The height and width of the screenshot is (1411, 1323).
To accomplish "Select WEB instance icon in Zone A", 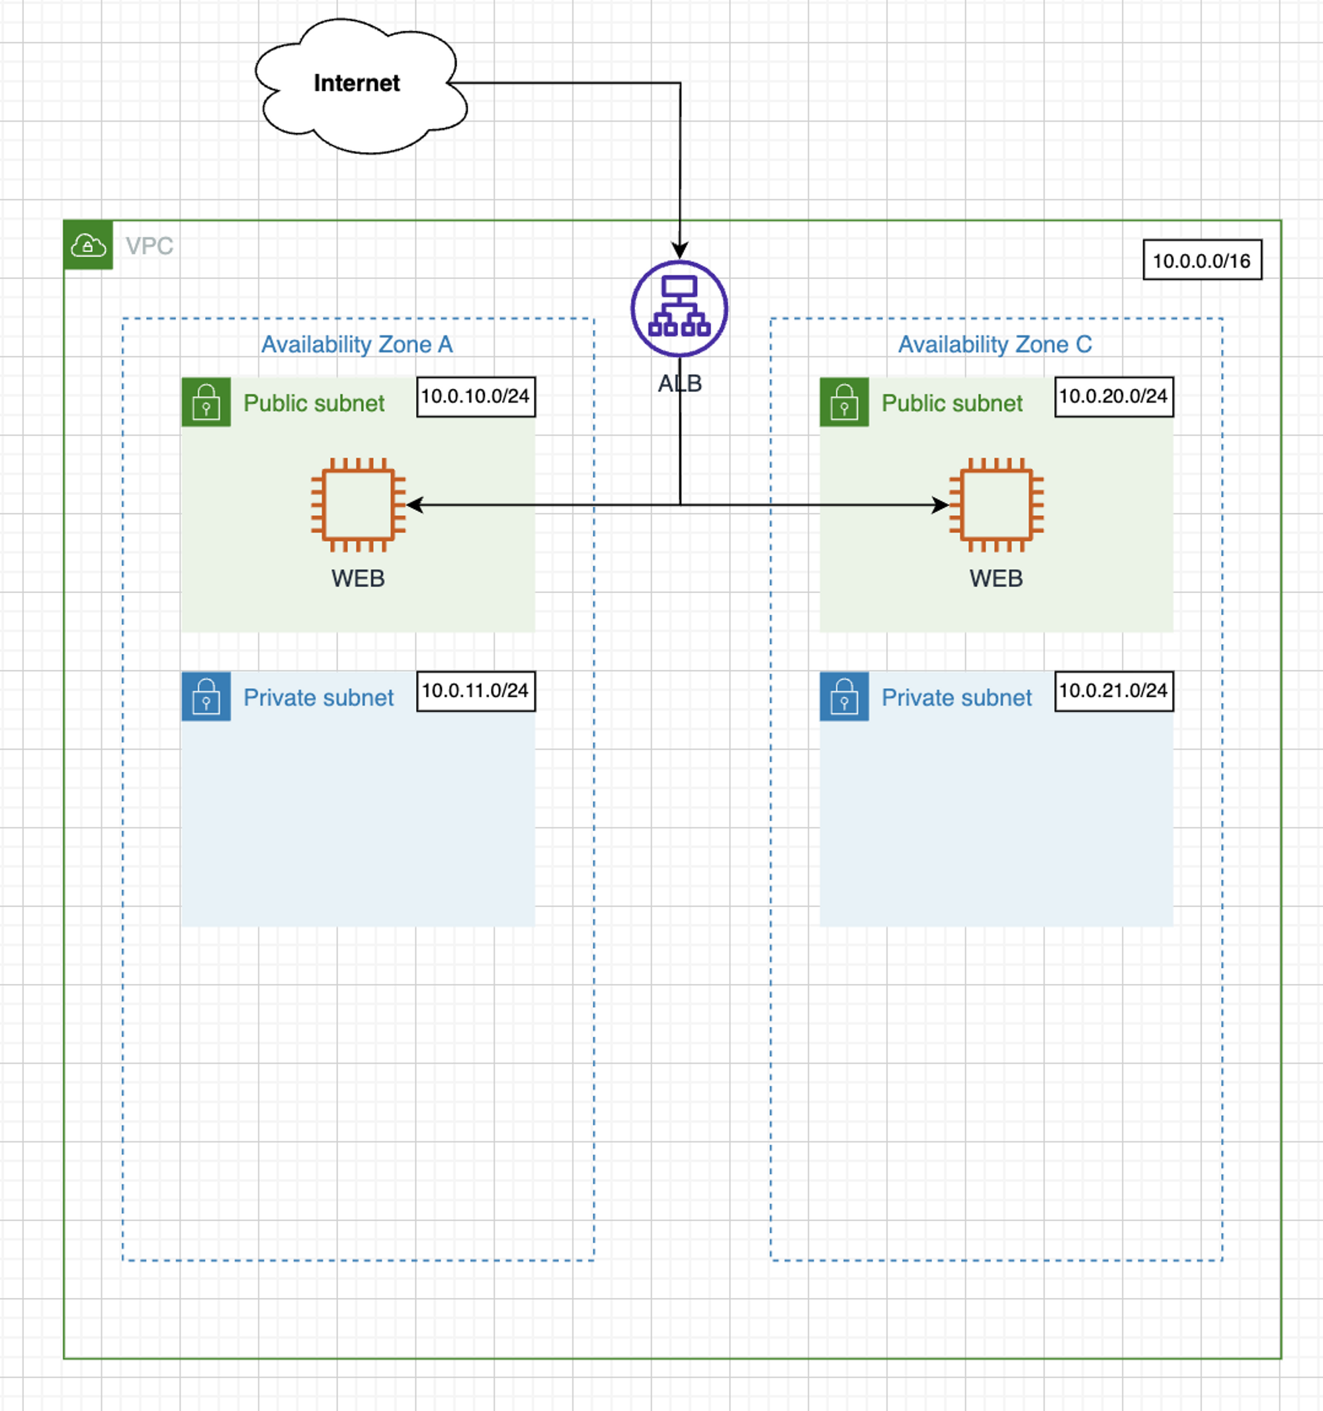I will [x=358, y=504].
